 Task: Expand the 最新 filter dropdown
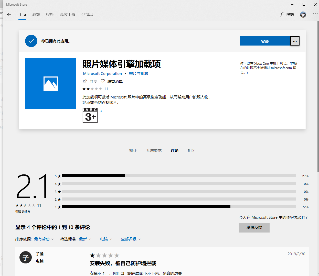pyautogui.click(x=85, y=239)
